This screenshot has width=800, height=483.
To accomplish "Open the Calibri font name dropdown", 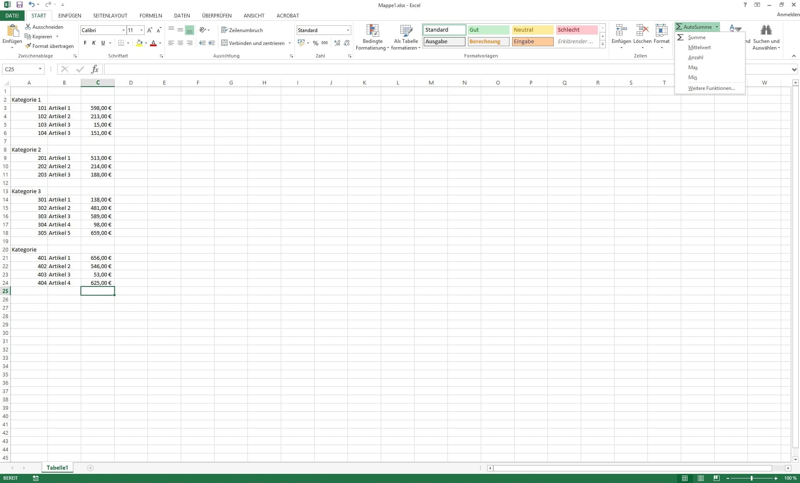I will pyautogui.click(x=123, y=30).
